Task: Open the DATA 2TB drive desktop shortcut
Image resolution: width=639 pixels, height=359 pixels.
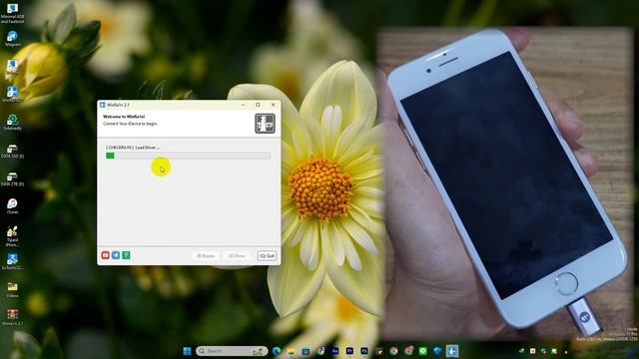Action: (12, 179)
